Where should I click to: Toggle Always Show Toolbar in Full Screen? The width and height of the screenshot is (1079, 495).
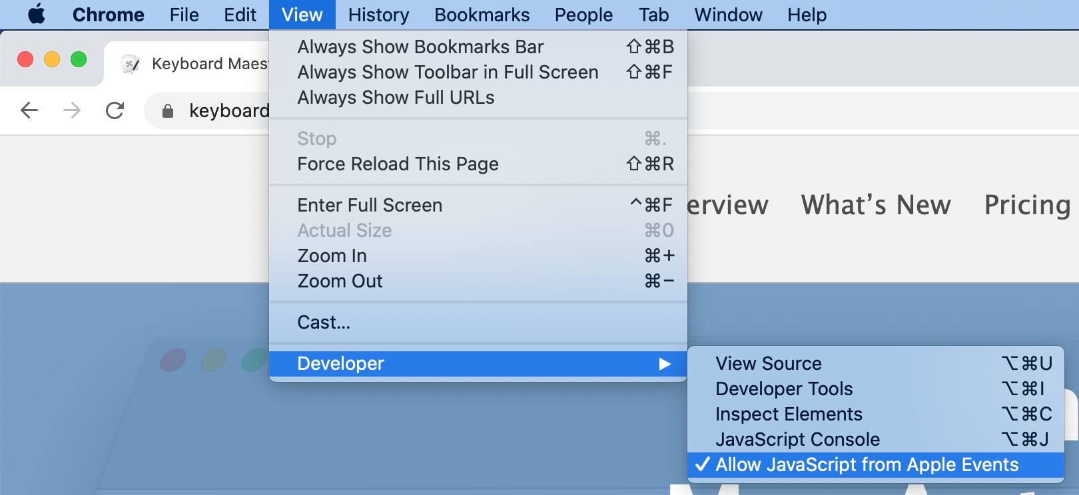(448, 72)
